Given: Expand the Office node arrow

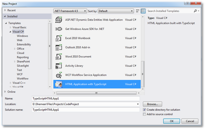Looking at the screenshot, I should 15,49.
